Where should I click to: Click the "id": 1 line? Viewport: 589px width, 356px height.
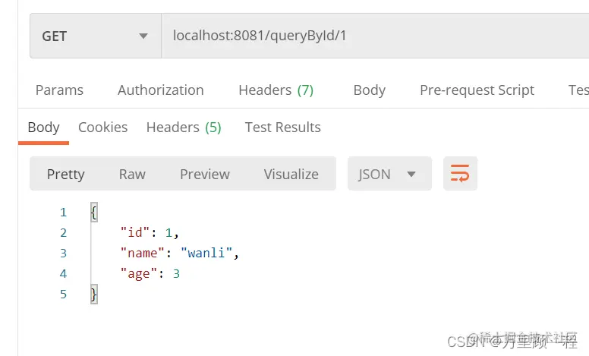(x=150, y=233)
